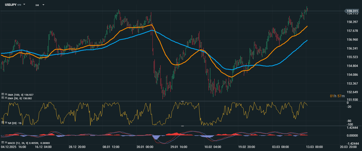The width and height of the screenshot is (362, 151).
Task: Open settings icon for MACD indicator
Action: point(3,143)
